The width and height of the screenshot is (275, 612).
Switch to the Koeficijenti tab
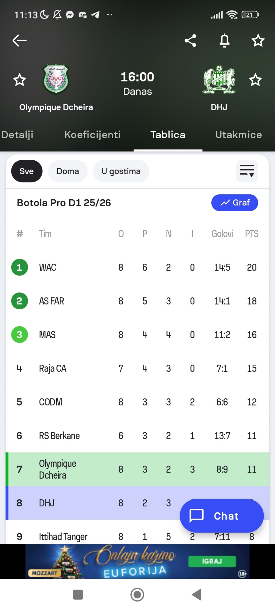pyautogui.click(x=93, y=135)
